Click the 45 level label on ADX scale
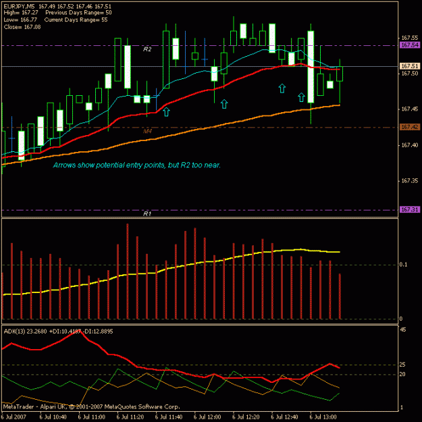422x422 pixels. click(403, 329)
